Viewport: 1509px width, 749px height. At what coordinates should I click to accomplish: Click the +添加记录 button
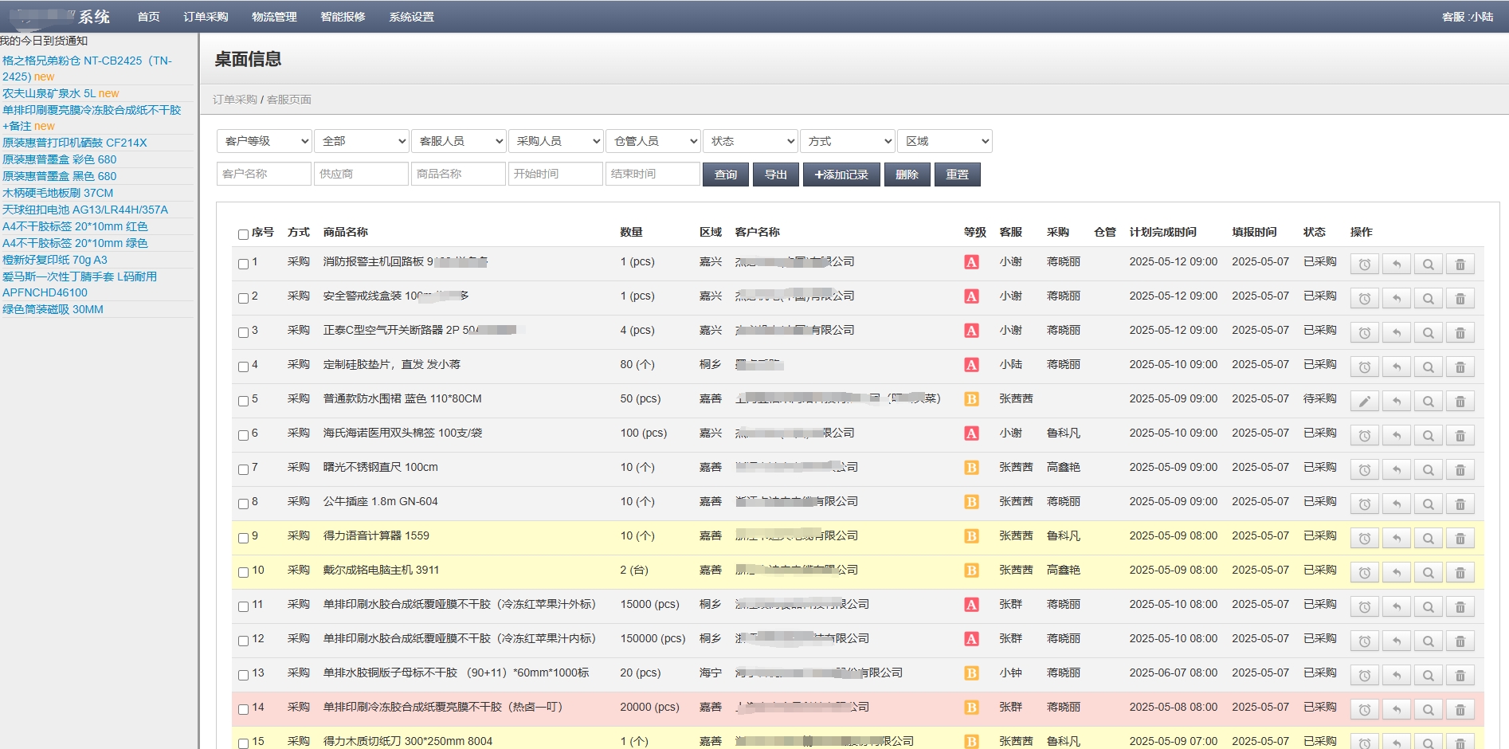click(841, 175)
